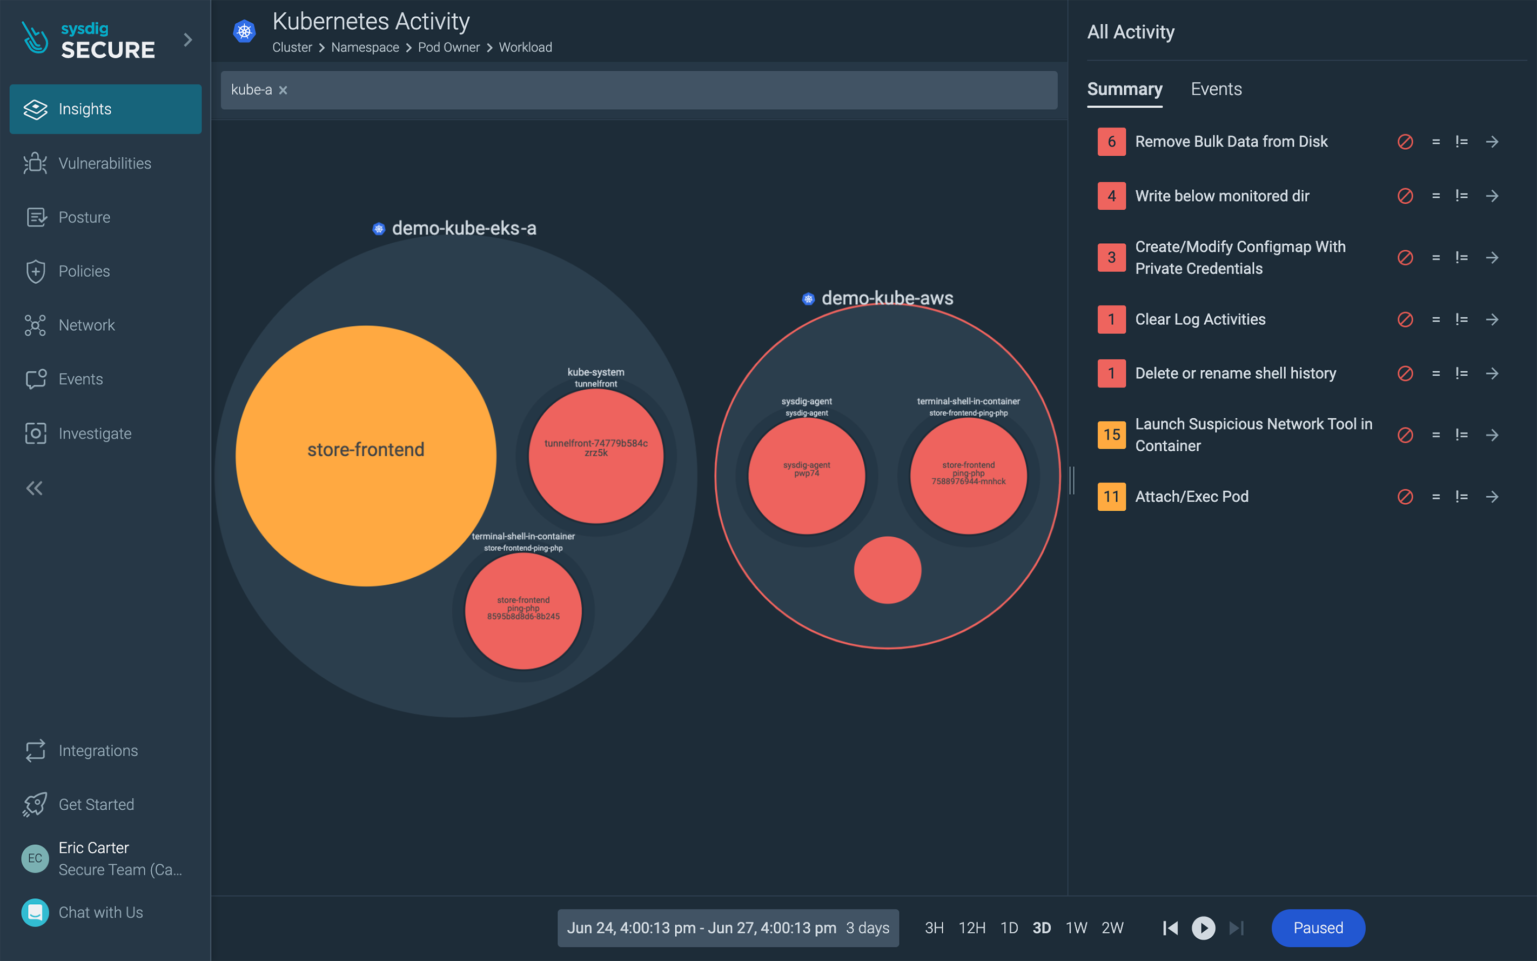Click block icon for Launch Suspicious Network Tool
This screenshot has height=961, width=1537.
click(x=1406, y=435)
